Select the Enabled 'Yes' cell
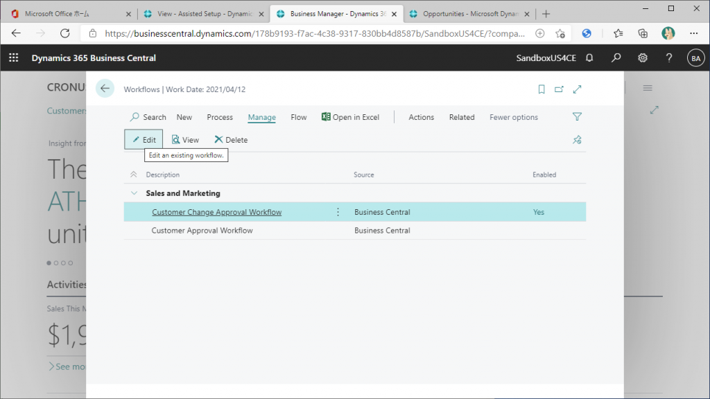 pos(538,212)
